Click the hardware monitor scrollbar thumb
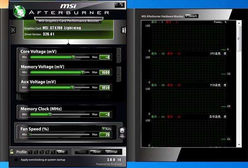This screenshot has width=248, height=168. click(239, 39)
